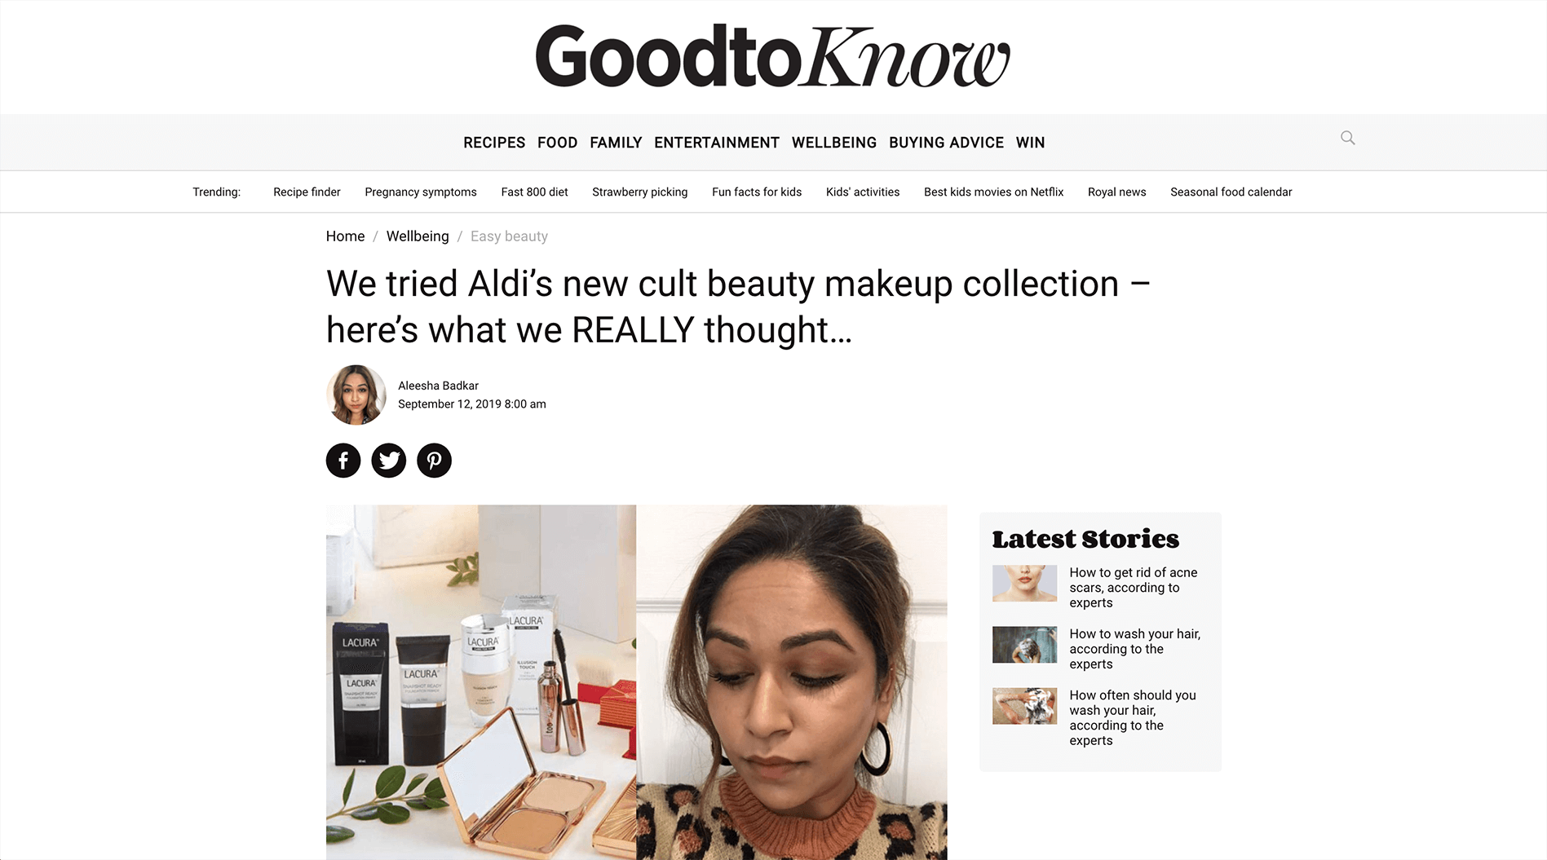Open the Wellbeing navigation menu

834,143
